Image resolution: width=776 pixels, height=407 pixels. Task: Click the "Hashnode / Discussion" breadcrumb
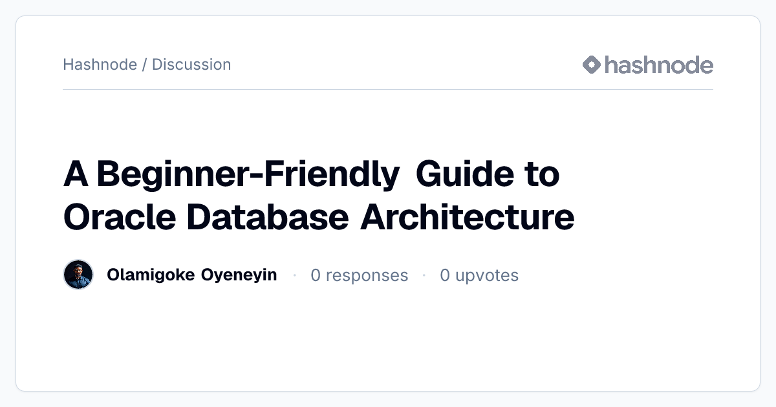point(147,65)
